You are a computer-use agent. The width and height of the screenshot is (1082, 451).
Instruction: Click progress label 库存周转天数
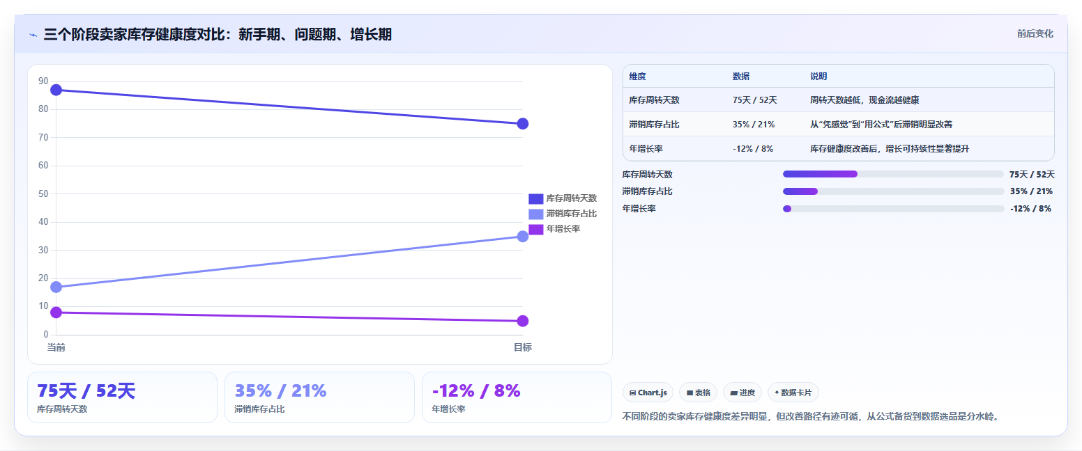click(648, 175)
